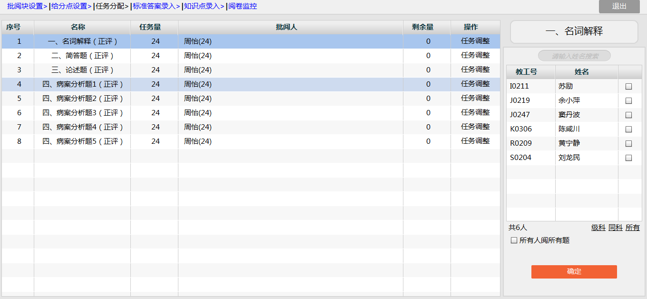This screenshot has width=647, height=299.
Task: Tick the checkbox for 刘龙民
Action: [628, 158]
